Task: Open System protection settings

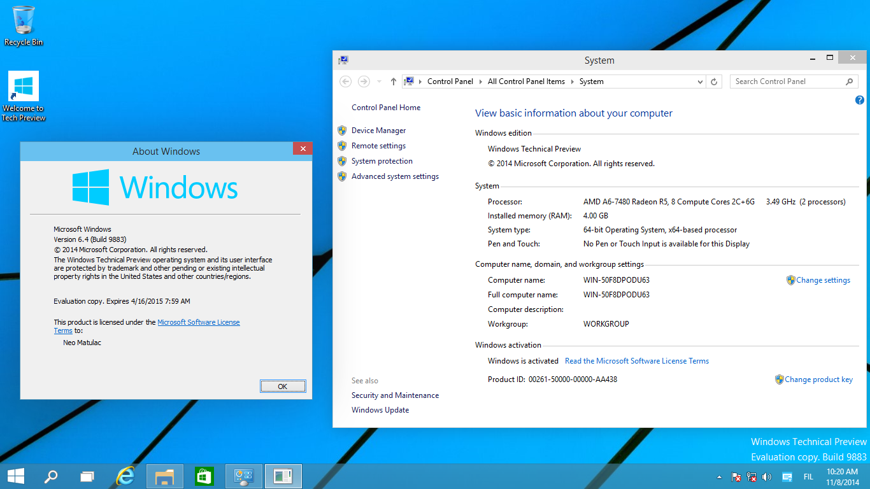Action: pyautogui.click(x=382, y=160)
